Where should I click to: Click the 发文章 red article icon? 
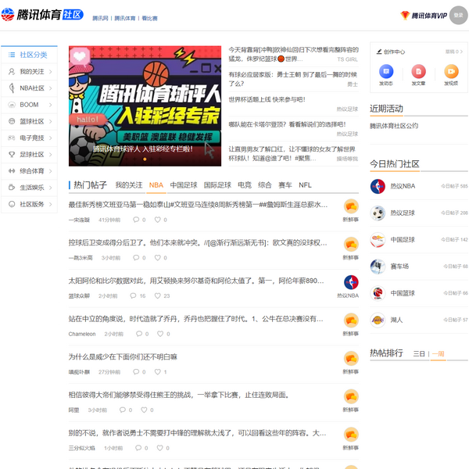tap(418, 71)
